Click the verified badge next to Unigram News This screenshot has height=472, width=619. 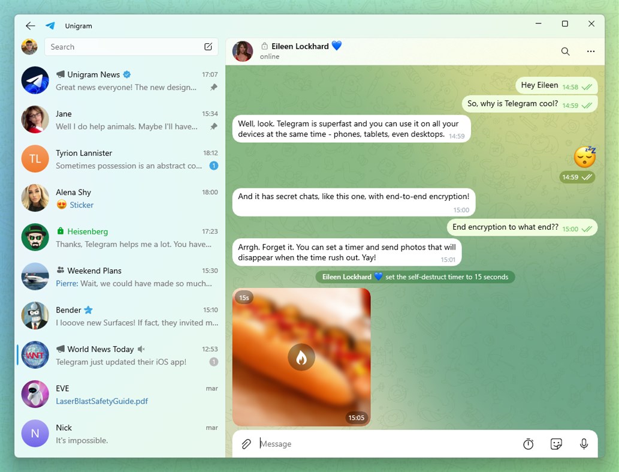click(x=126, y=74)
